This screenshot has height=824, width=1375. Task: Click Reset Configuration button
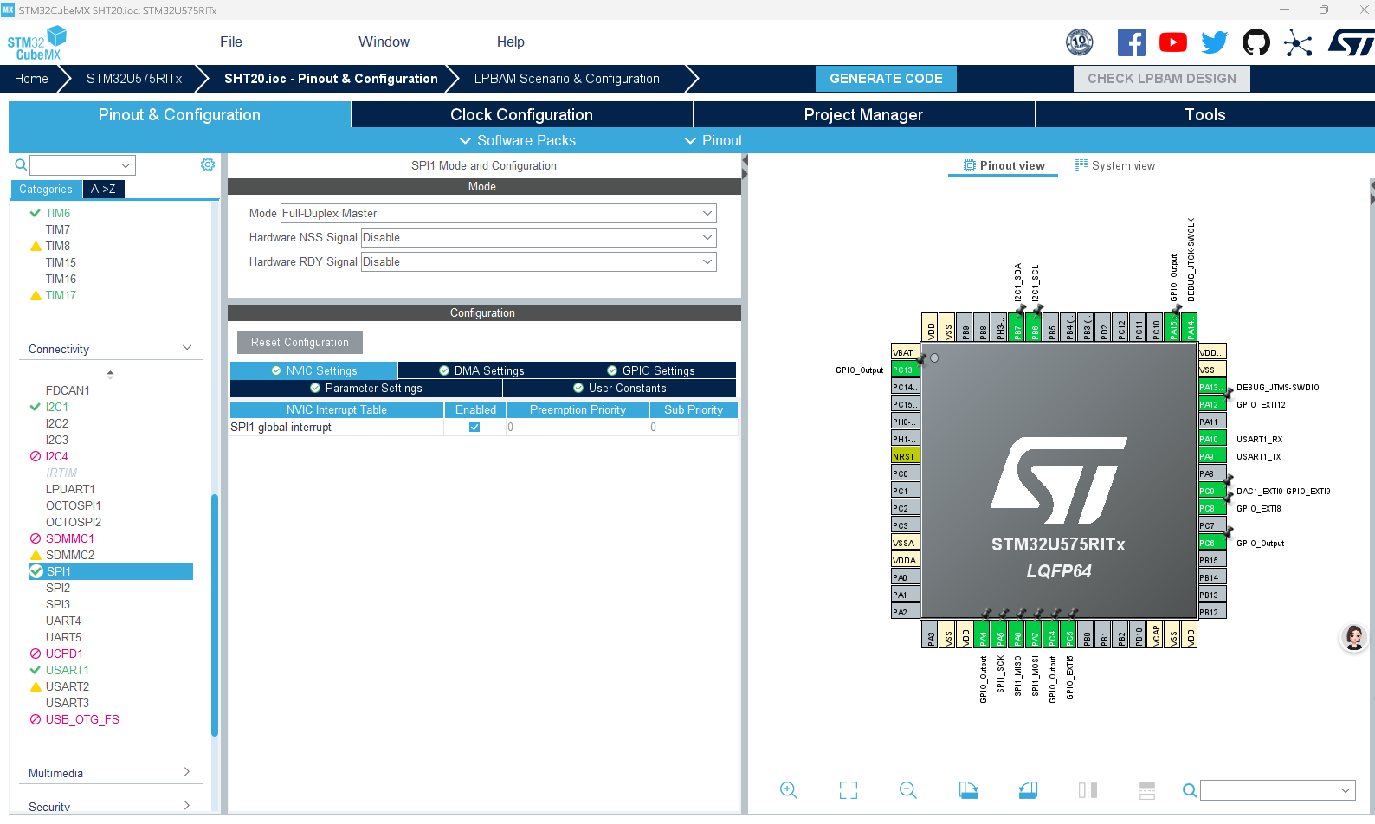point(299,342)
